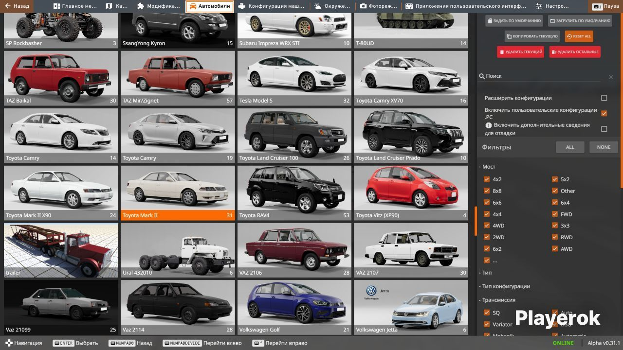The height and width of the screenshot is (350, 623).
Task: Uncheck the 6x6 filter
Action: click(487, 203)
